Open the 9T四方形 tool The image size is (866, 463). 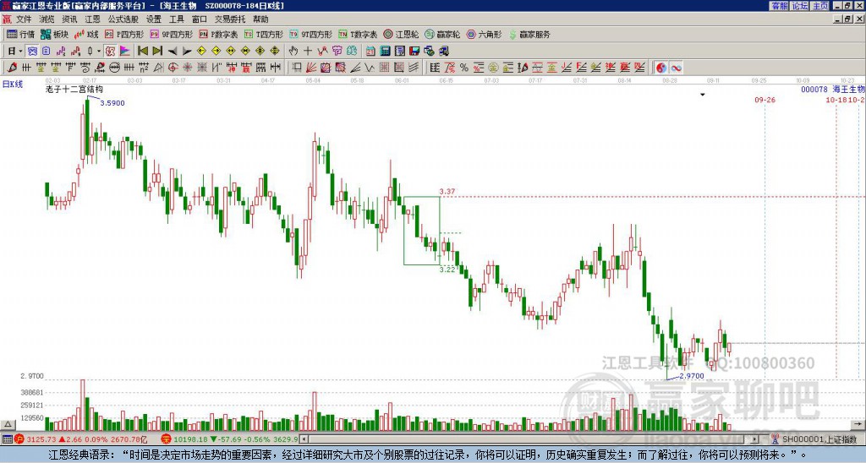[x=311, y=34]
